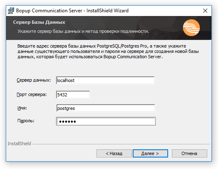Click the orange Bopup logo
Image resolution: width=218 pixels, height=169 pixels.
[x=191, y=27]
